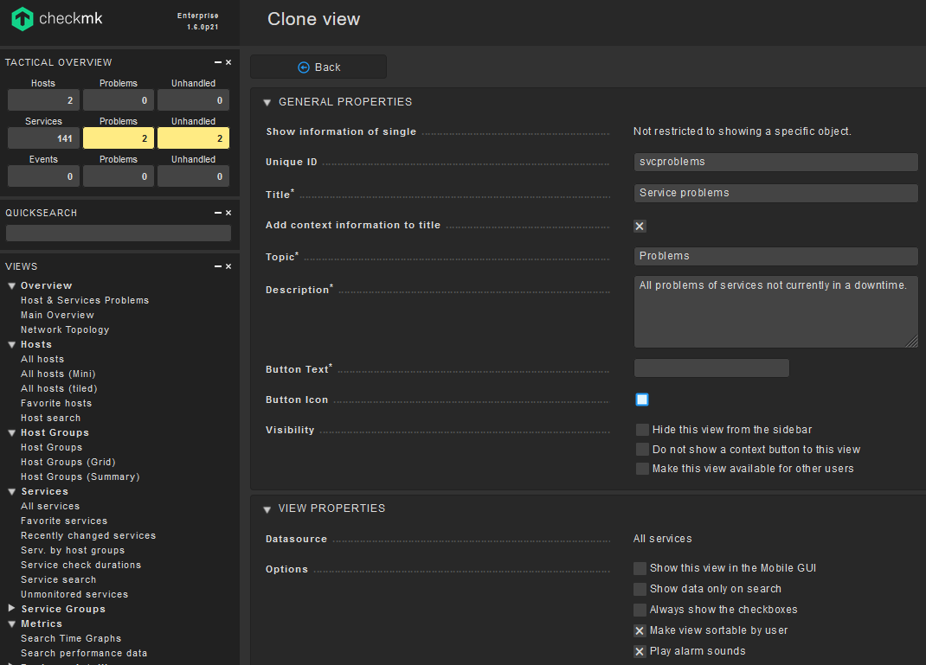Image resolution: width=926 pixels, height=665 pixels.
Task: Expand the Service Groups tree group
Action: (11, 608)
